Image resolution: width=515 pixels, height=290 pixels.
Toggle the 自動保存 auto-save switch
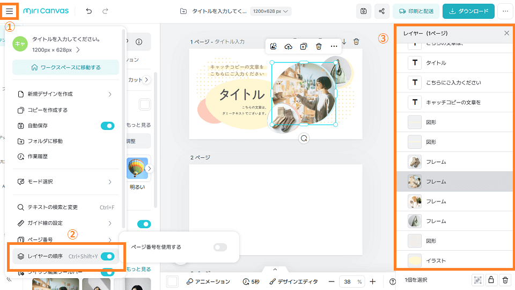(x=108, y=126)
